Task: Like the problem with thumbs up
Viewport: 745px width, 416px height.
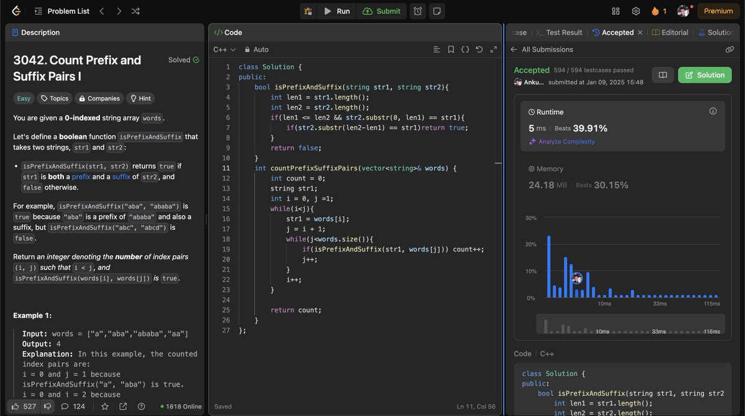Action: pyautogui.click(x=24, y=406)
